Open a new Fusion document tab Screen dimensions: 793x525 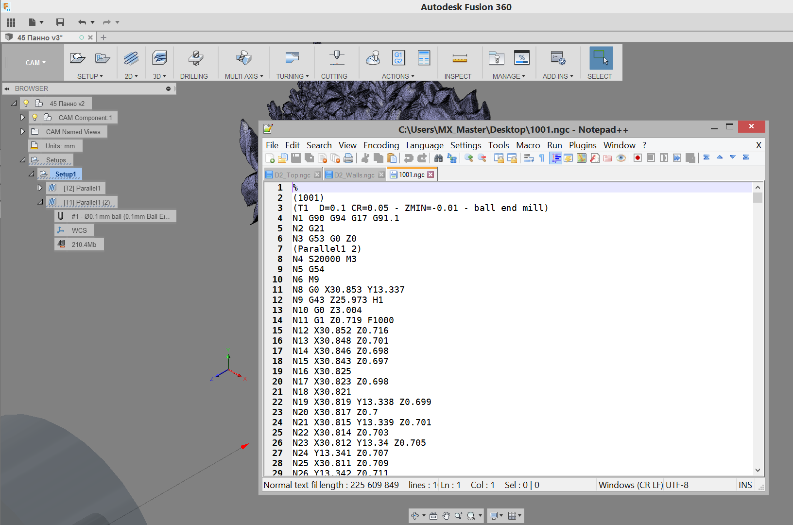click(x=103, y=37)
